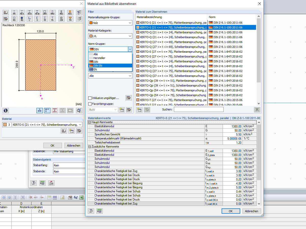Toggle the 123 numbering display button
Screen dimensions: 306x229
tap(70, 110)
